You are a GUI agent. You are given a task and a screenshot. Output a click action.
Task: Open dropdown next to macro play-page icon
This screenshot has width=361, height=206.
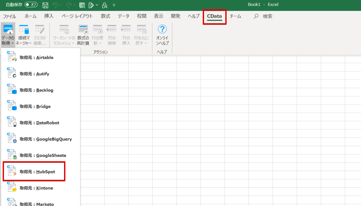[97, 5]
